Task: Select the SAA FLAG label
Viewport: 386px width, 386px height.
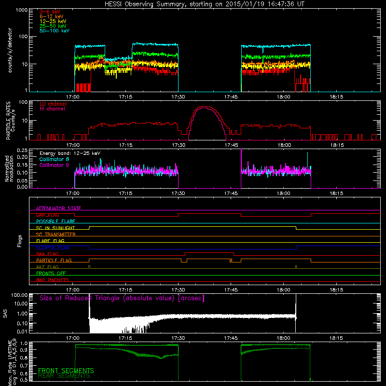Action: point(47,254)
